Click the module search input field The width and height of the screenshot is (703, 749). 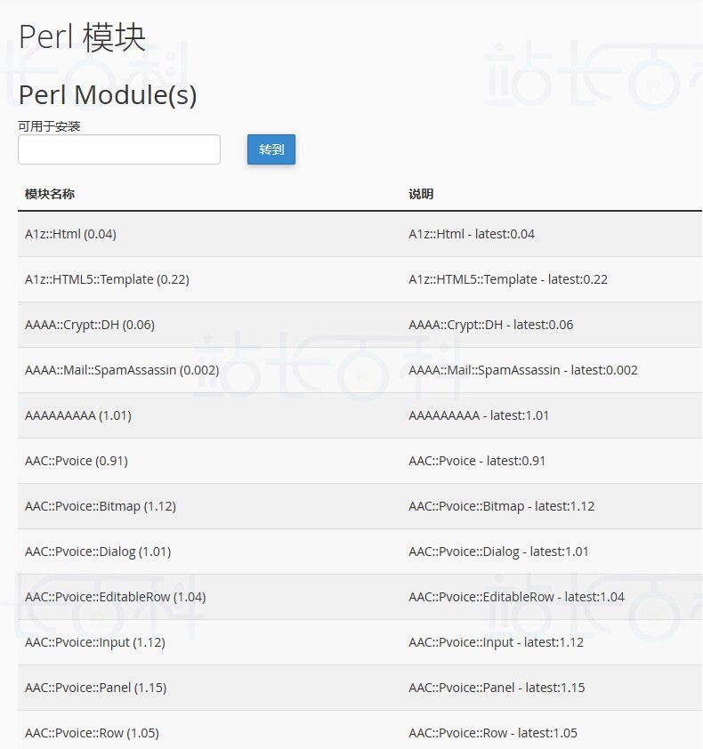[x=119, y=149]
